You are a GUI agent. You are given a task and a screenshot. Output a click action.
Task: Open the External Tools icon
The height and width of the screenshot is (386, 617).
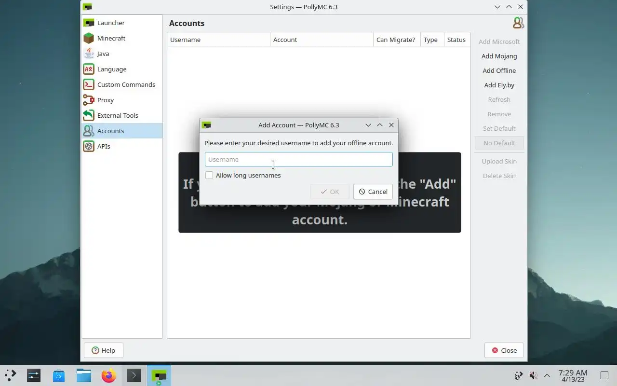[89, 115]
